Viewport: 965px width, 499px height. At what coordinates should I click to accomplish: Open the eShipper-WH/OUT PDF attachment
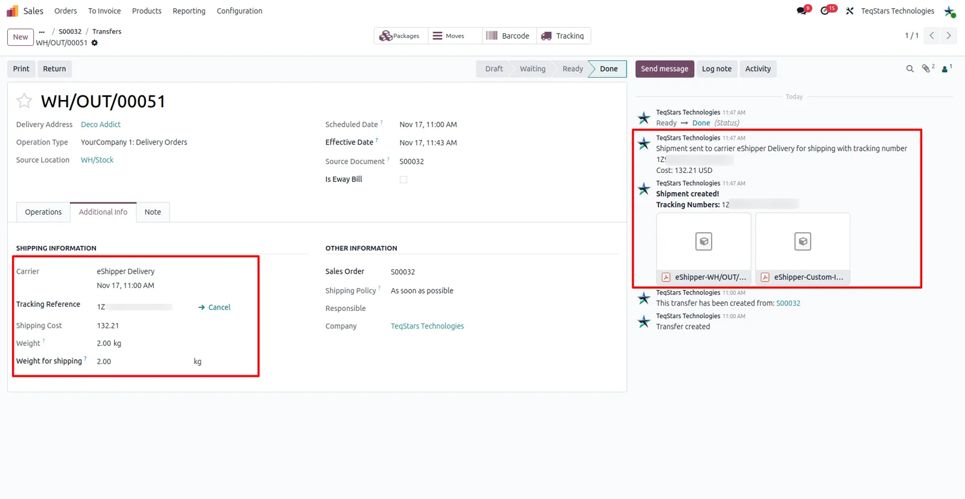point(704,249)
